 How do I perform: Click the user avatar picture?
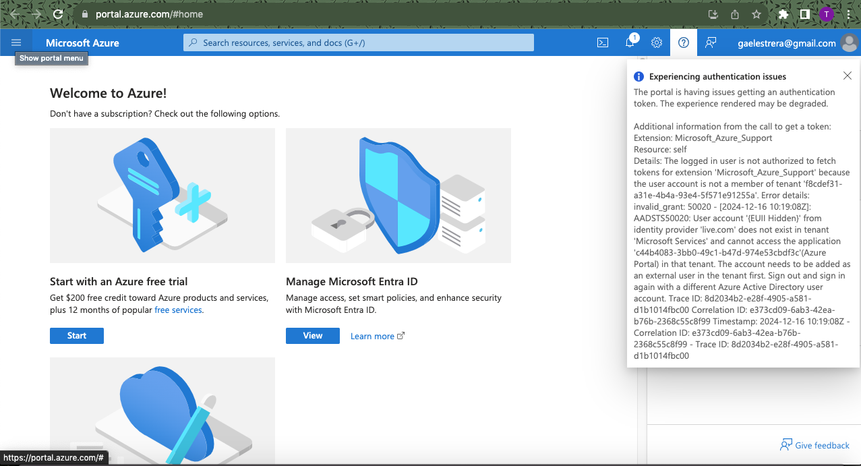[850, 43]
